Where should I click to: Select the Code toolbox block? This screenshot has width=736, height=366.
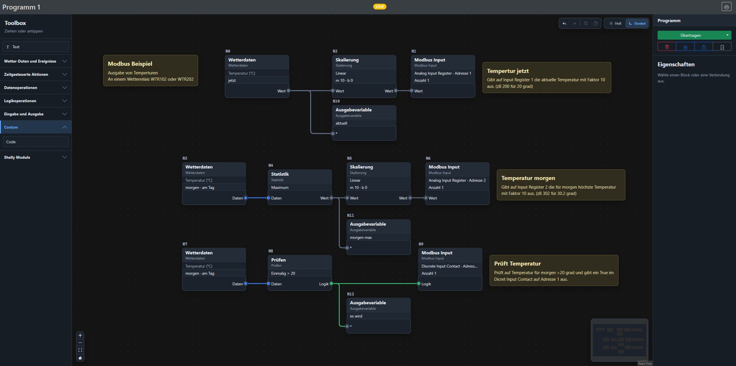point(36,142)
